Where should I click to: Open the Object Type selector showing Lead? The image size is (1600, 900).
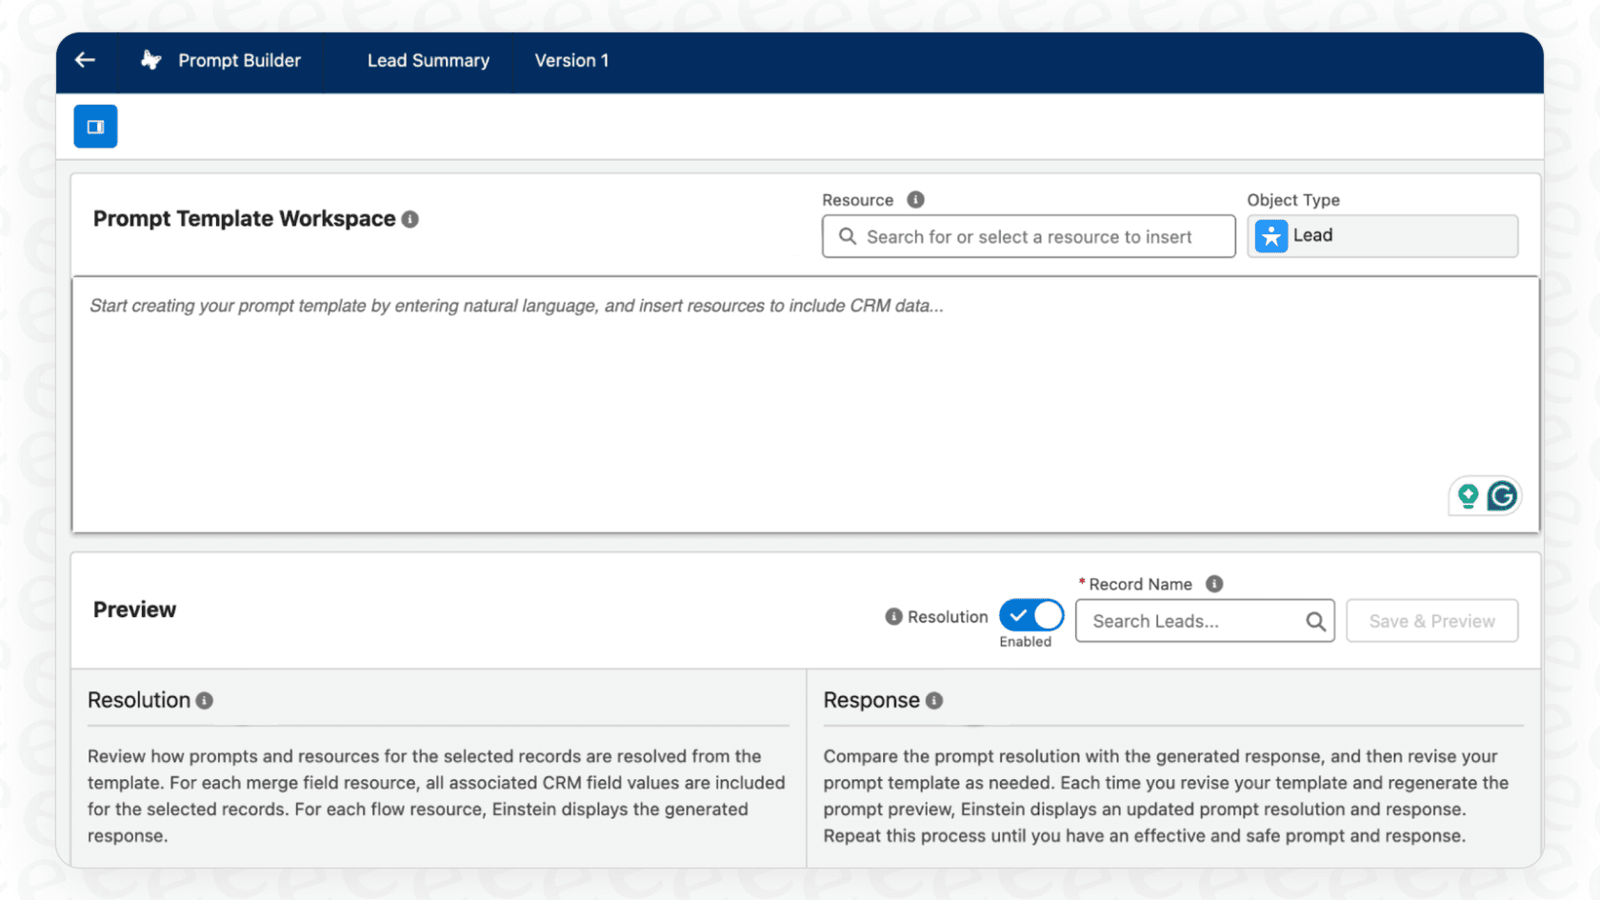coord(1382,235)
